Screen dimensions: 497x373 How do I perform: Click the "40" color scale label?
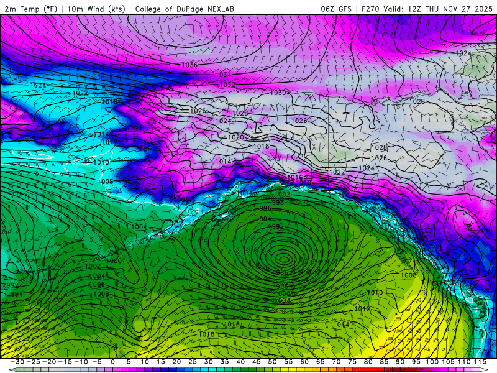pyautogui.click(x=240, y=362)
